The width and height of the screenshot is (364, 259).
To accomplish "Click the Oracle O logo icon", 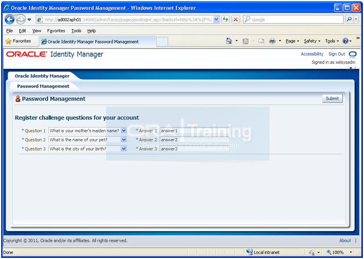I will pos(352,54).
